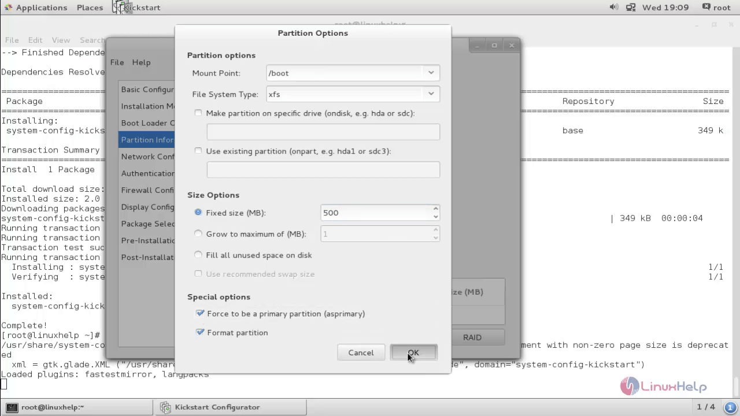
Task: Click the Applications foot logo icon
Action: coord(8,8)
